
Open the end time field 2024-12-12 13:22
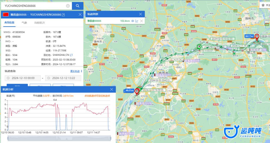(63, 78)
